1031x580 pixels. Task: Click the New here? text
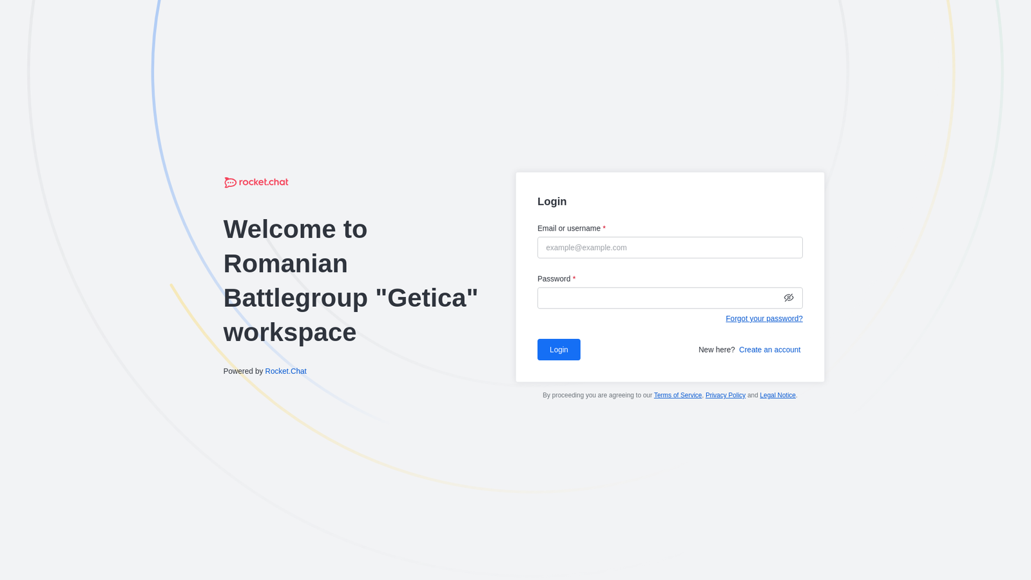pos(717,349)
